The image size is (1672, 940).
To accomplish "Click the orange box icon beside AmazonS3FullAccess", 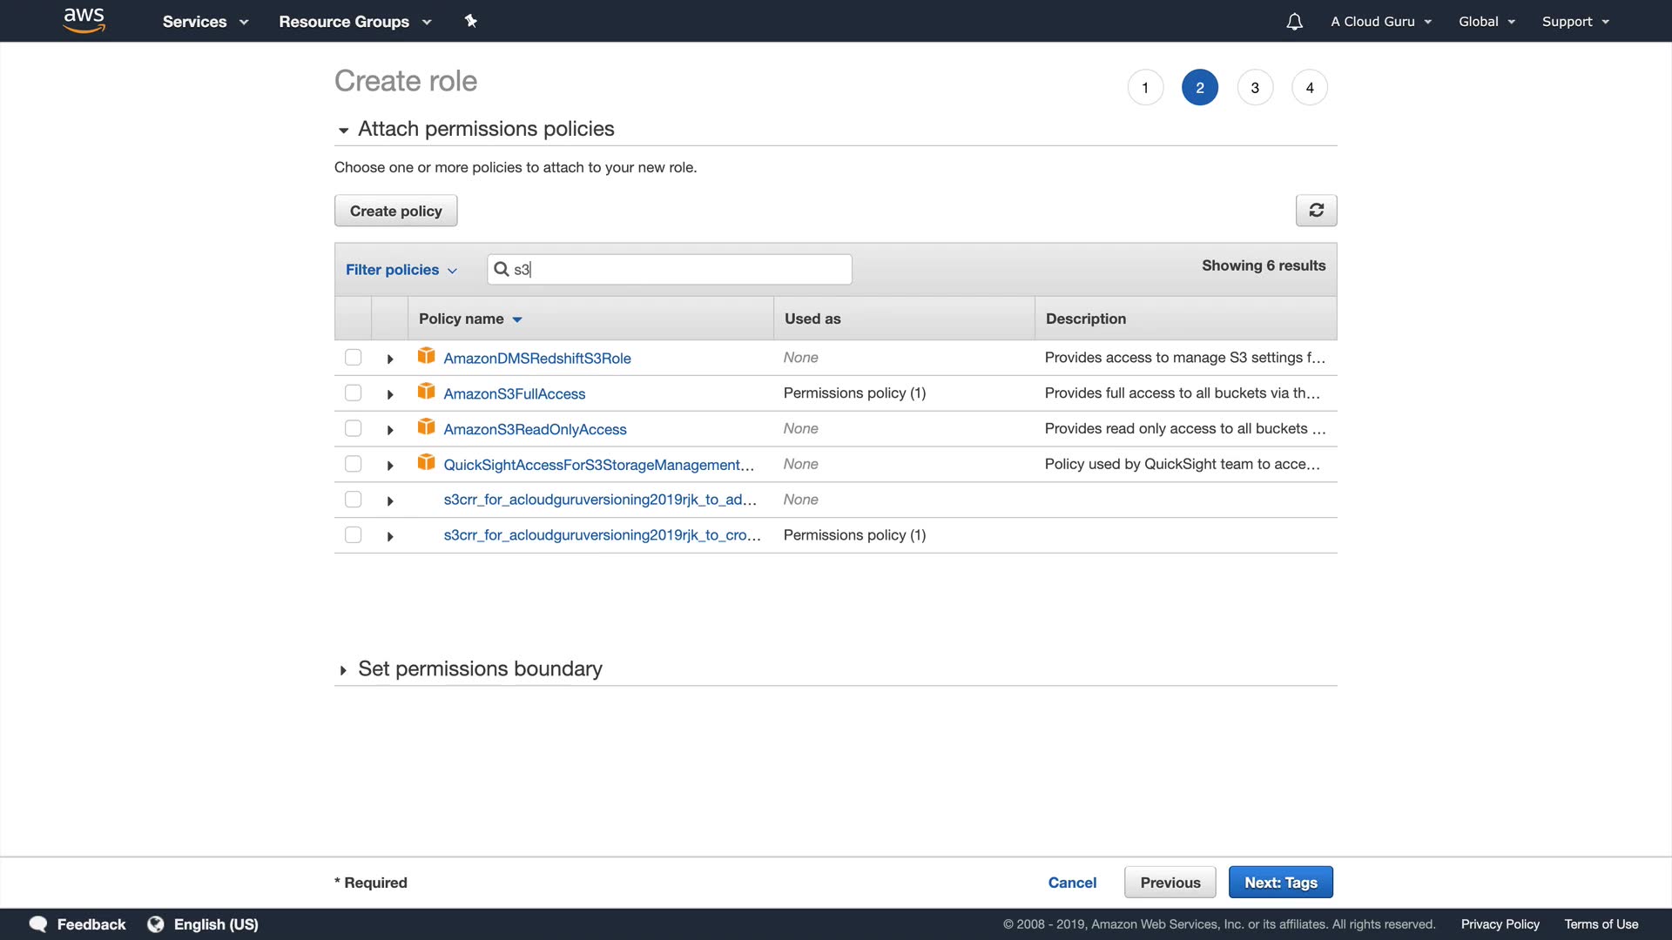I will coord(426,393).
